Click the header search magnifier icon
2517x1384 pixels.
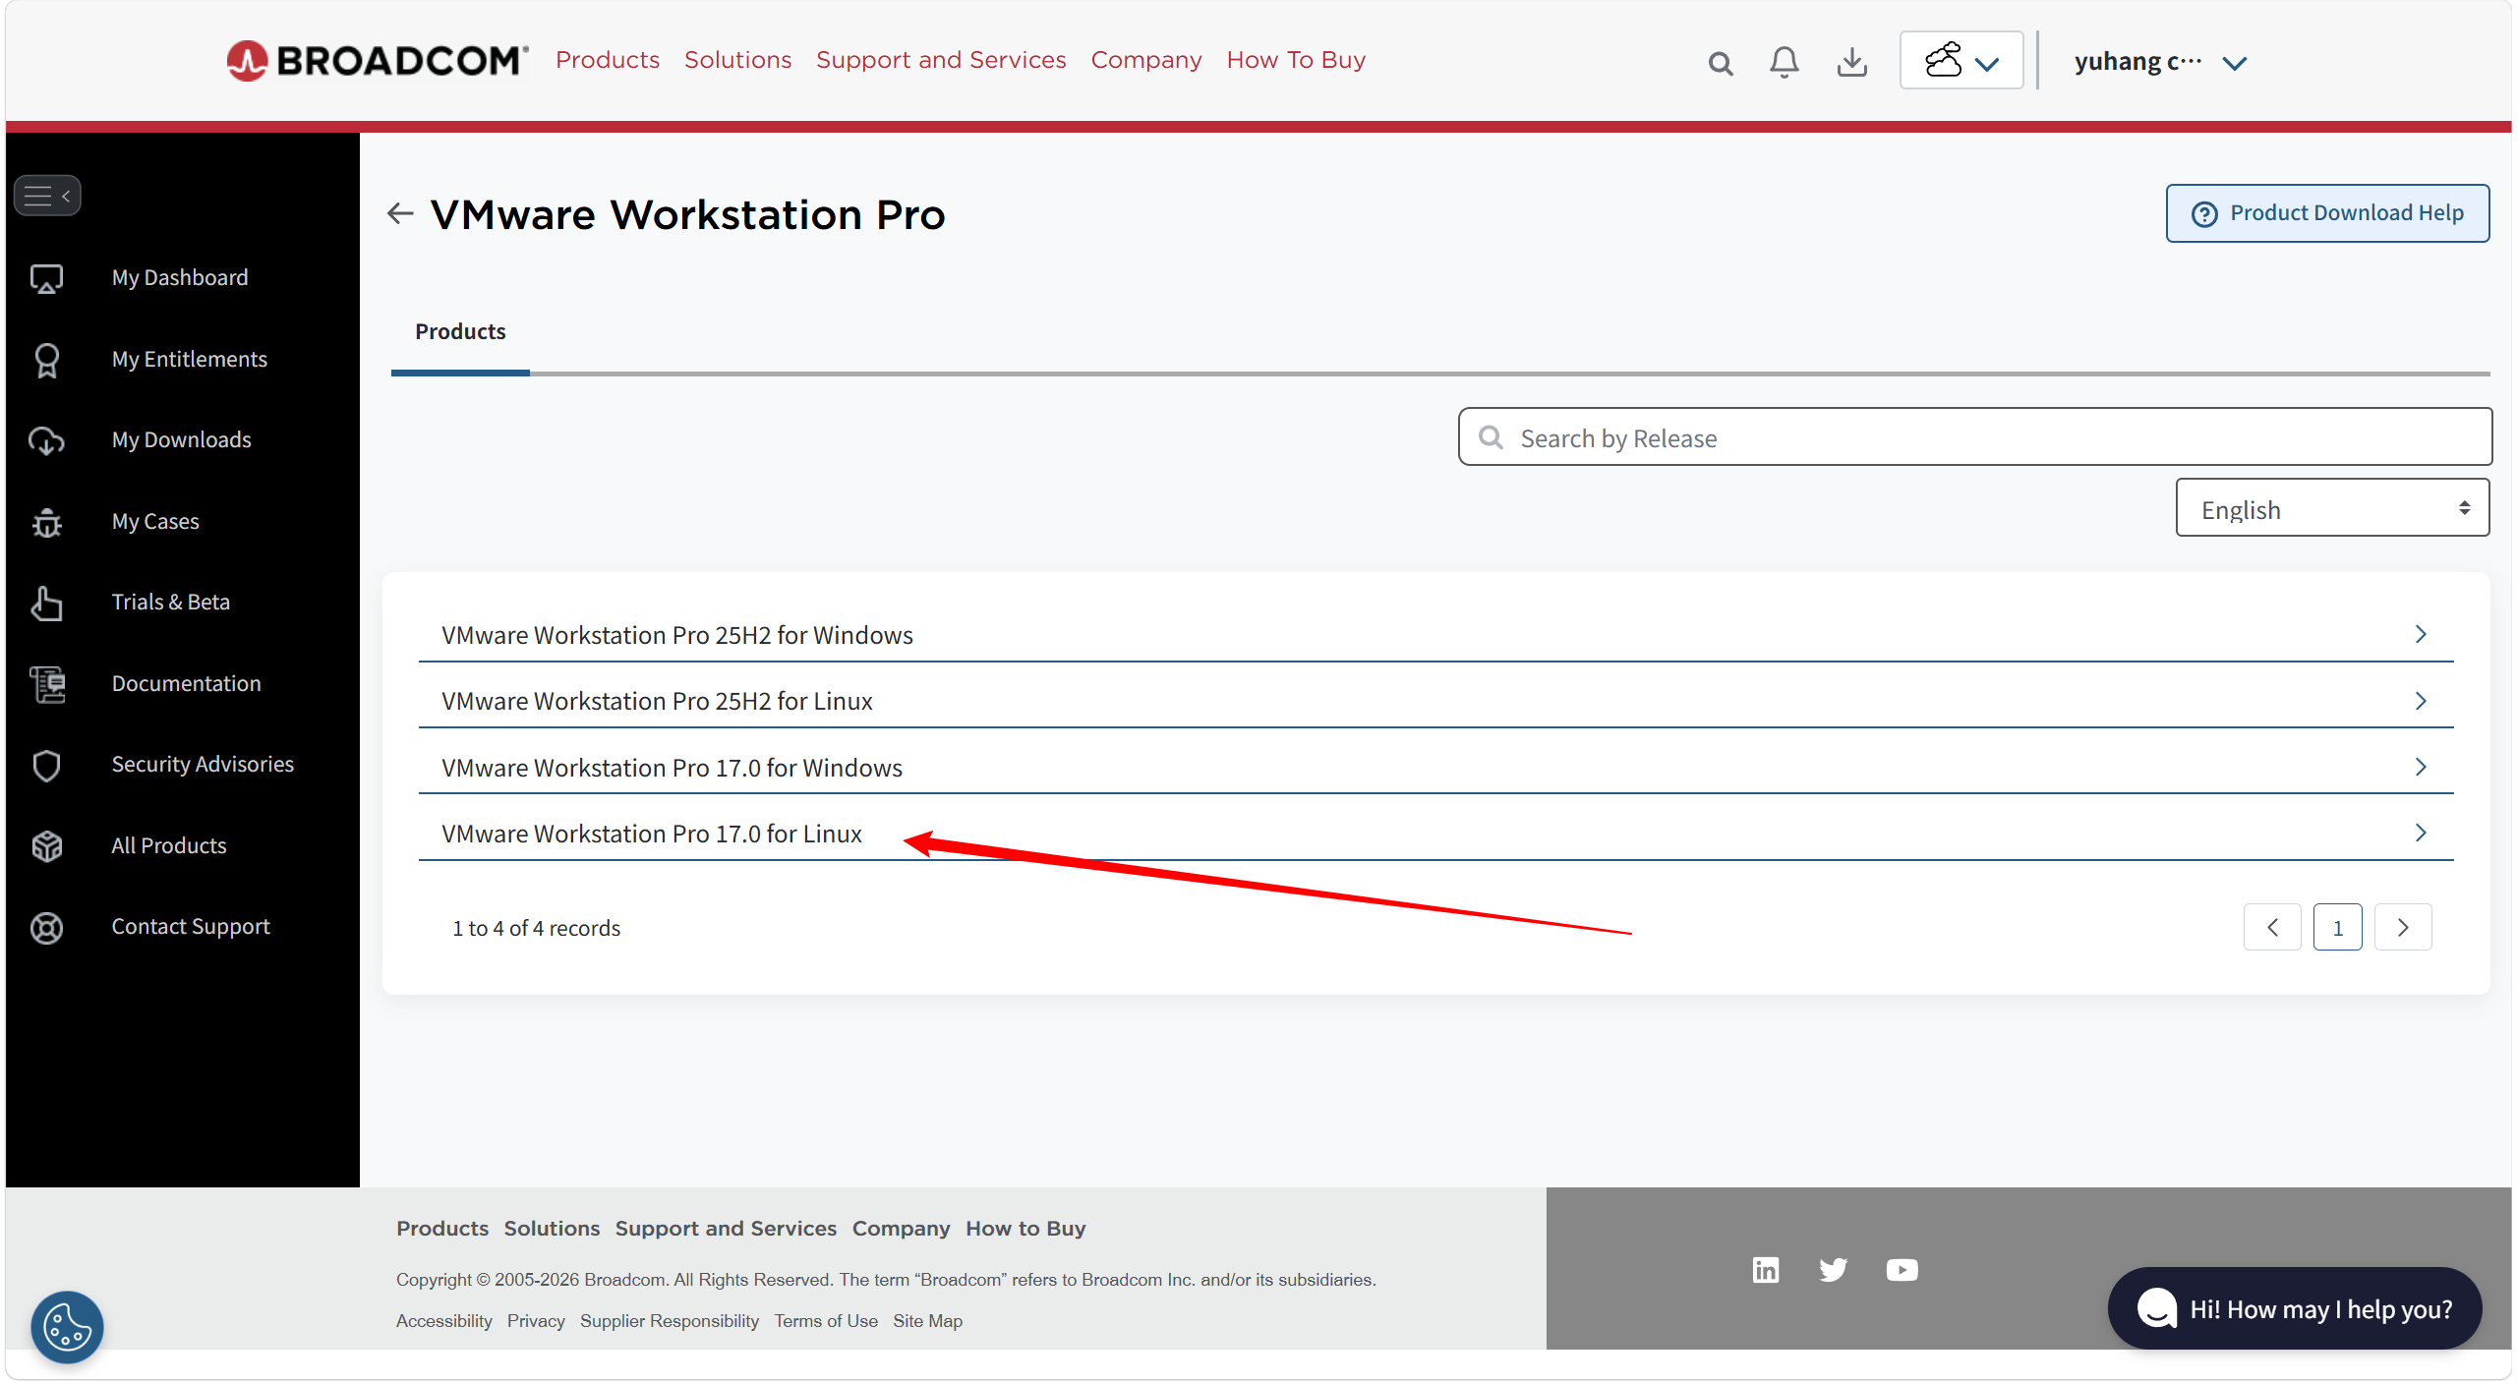[x=1720, y=63]
